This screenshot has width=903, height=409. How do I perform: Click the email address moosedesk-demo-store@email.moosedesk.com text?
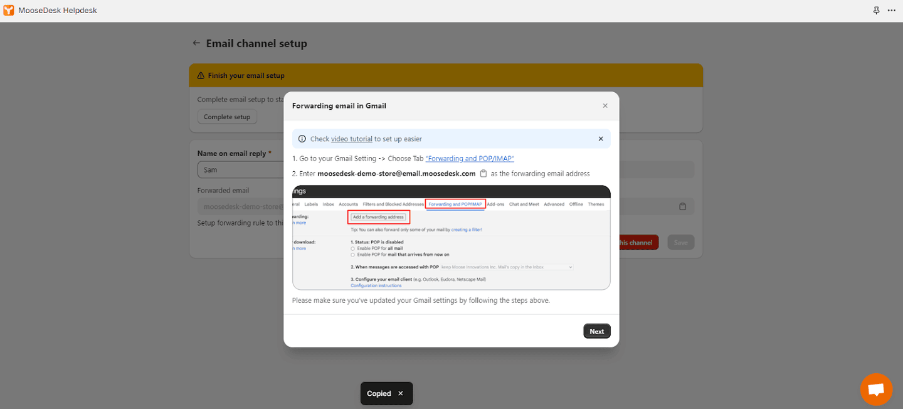coord(396,174)
